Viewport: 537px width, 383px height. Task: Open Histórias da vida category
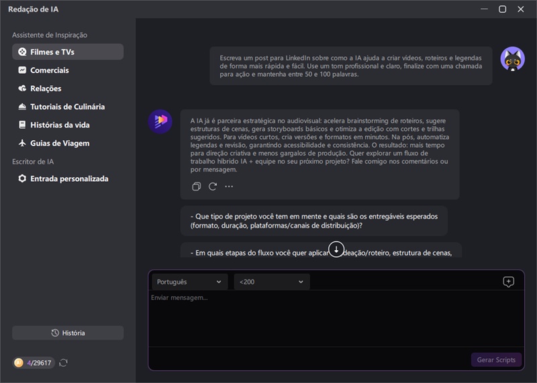68,125
